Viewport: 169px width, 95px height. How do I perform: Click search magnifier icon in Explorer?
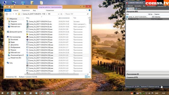(88, 14)
